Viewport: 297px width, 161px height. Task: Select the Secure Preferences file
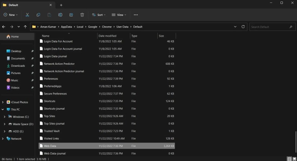click(107, 94)
